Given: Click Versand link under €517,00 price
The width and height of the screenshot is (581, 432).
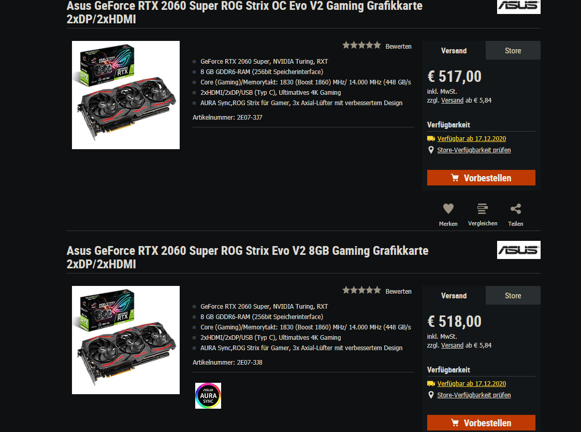Looking at the screenshot, I should tap(452, 100).
